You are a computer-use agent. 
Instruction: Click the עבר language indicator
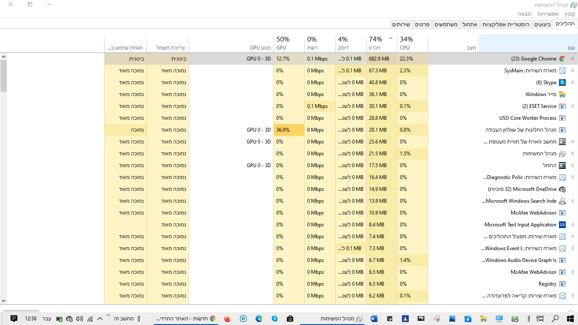[47, 319]
